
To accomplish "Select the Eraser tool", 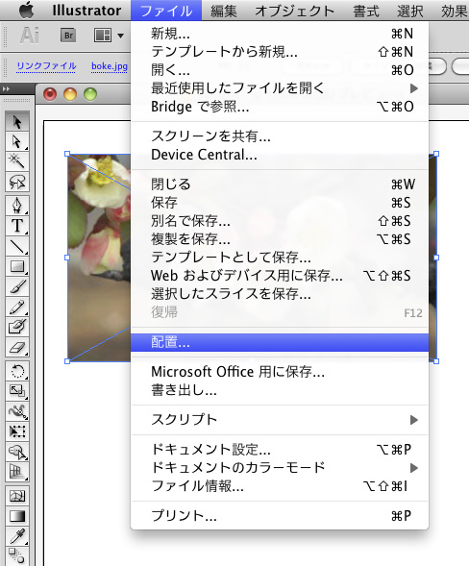I will coord(17,347).
